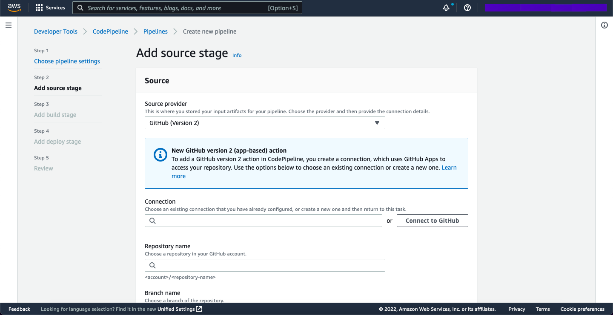This screenshot has width=613, height=315.
Task: Select the Add deploy stage step
Action: point(57,142)
